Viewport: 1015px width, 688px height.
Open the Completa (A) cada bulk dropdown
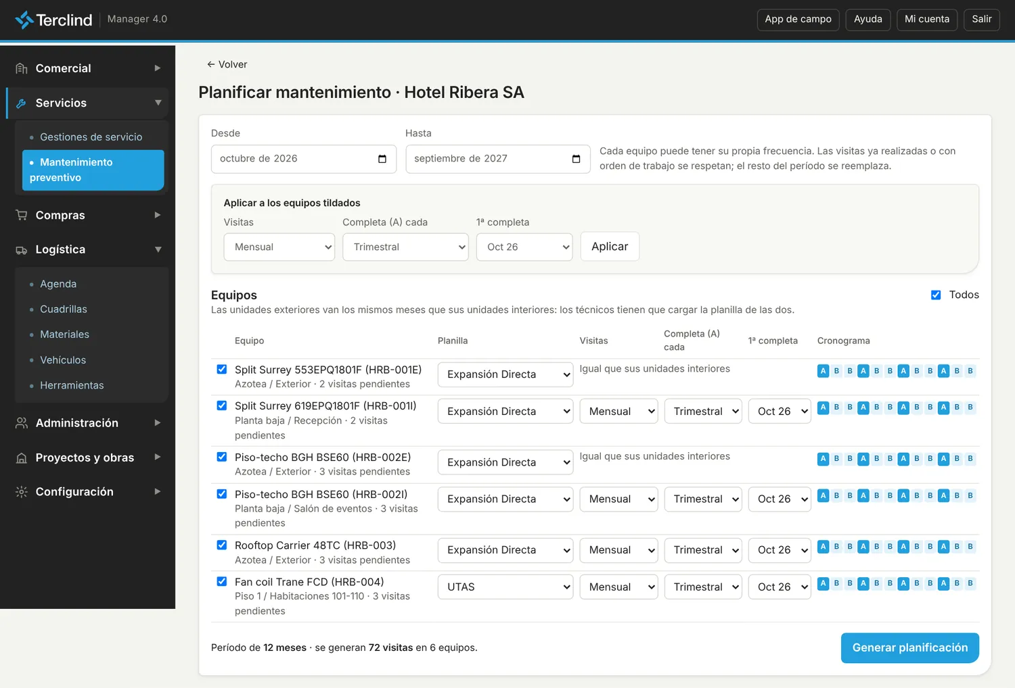405,247
